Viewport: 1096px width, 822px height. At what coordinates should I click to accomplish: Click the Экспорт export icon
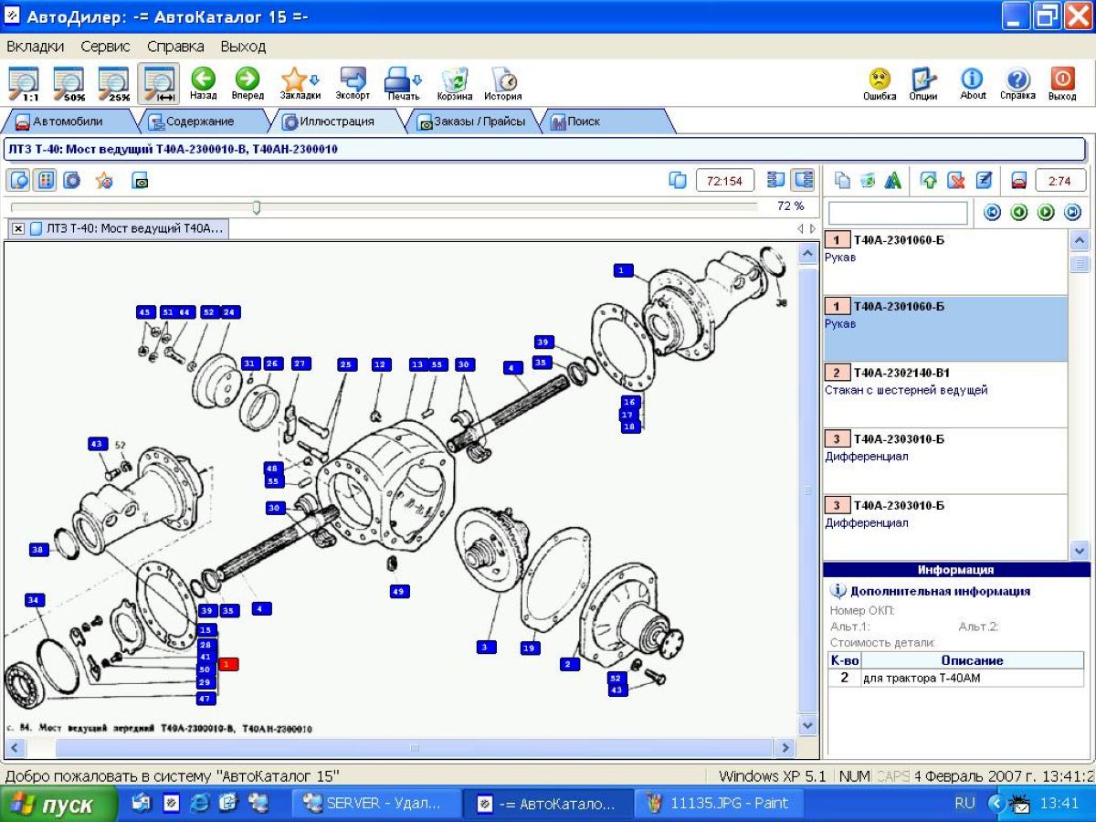click(353, 83)
